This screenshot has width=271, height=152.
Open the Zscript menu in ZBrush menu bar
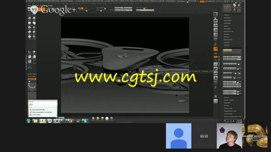pyautogui.click(x=137, y=3)
